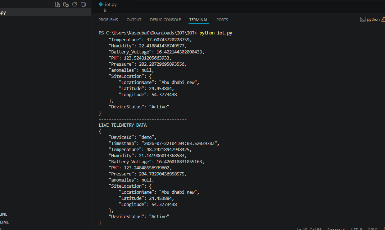Select the TERMINAL tab
Viewport: 385px width, 230px height.
click(x=198, y=20)
